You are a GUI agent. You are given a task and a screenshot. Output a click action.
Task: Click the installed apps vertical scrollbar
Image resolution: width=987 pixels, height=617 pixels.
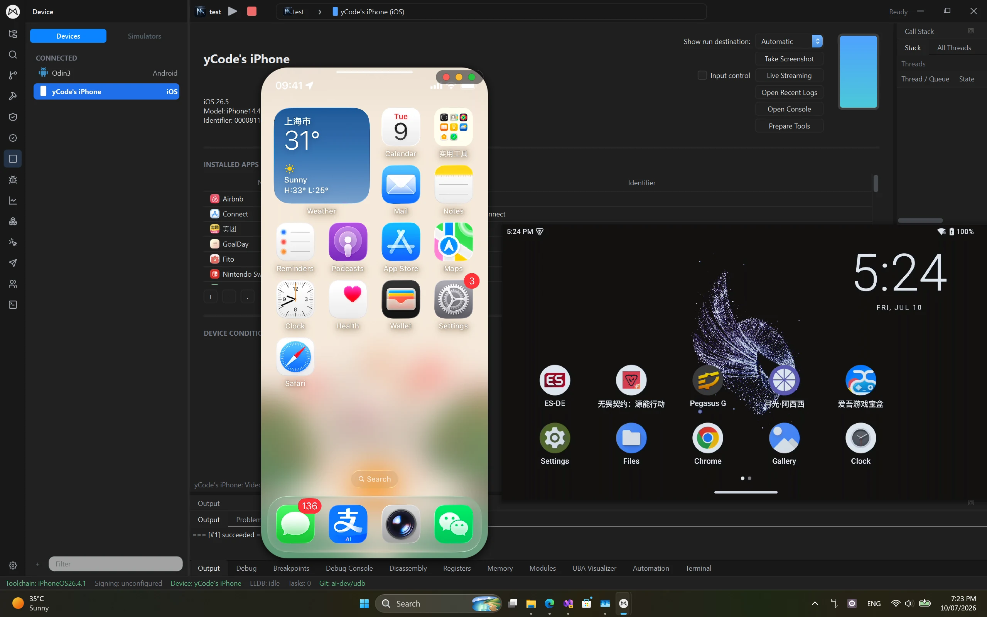pos(876,183)
